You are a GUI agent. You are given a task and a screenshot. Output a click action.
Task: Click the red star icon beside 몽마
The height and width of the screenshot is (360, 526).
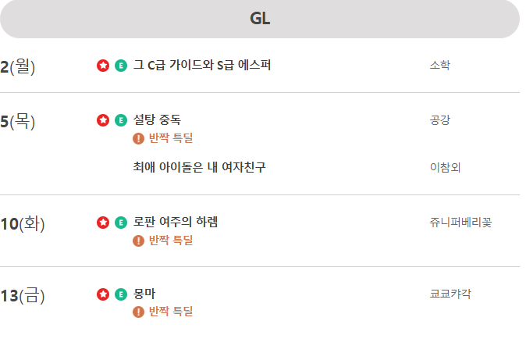point(103,294)
